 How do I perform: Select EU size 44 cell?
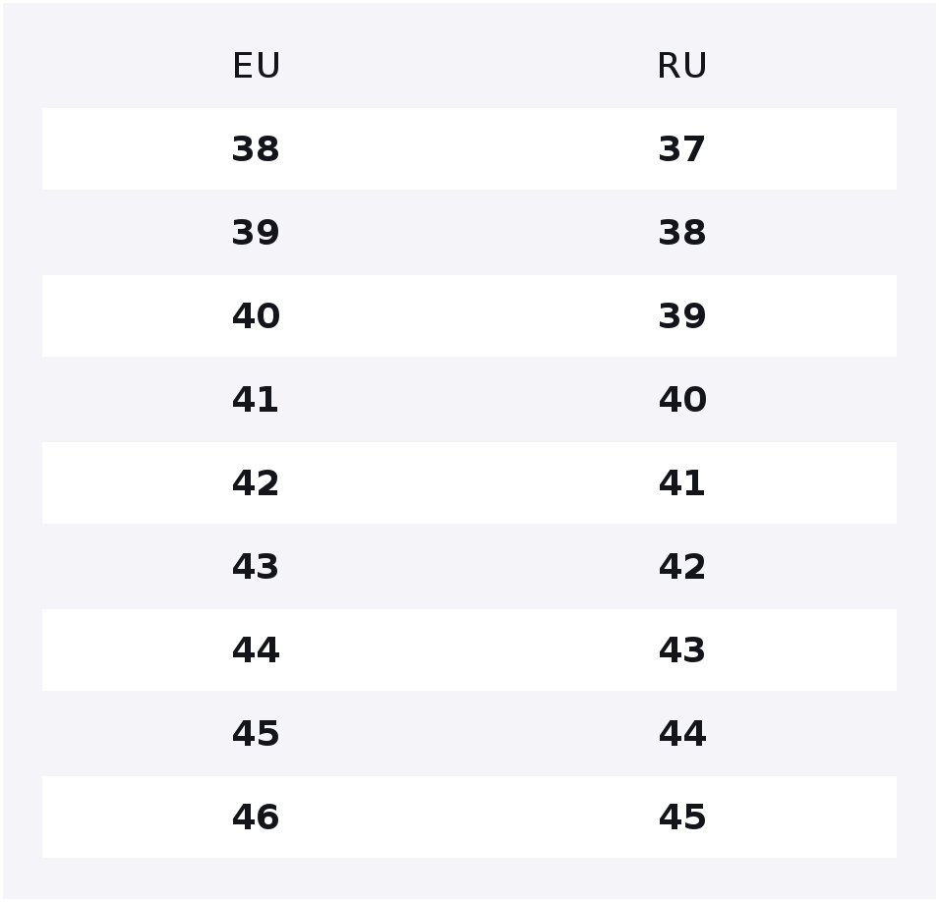[256, 650]
